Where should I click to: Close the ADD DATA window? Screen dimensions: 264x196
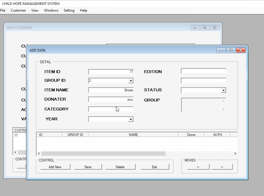click(x=241, y=50)
